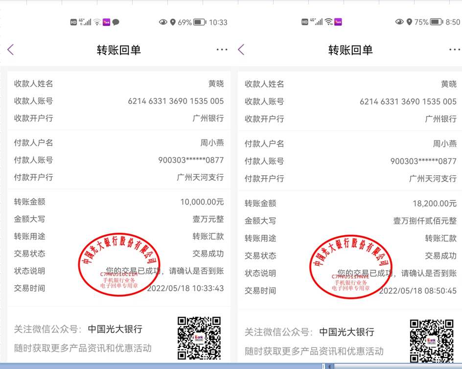This screenshot has width=462, height=369.
Task: Tap the back arrow on the 10:33 receipt screen
Action: [x=11, y=49]
